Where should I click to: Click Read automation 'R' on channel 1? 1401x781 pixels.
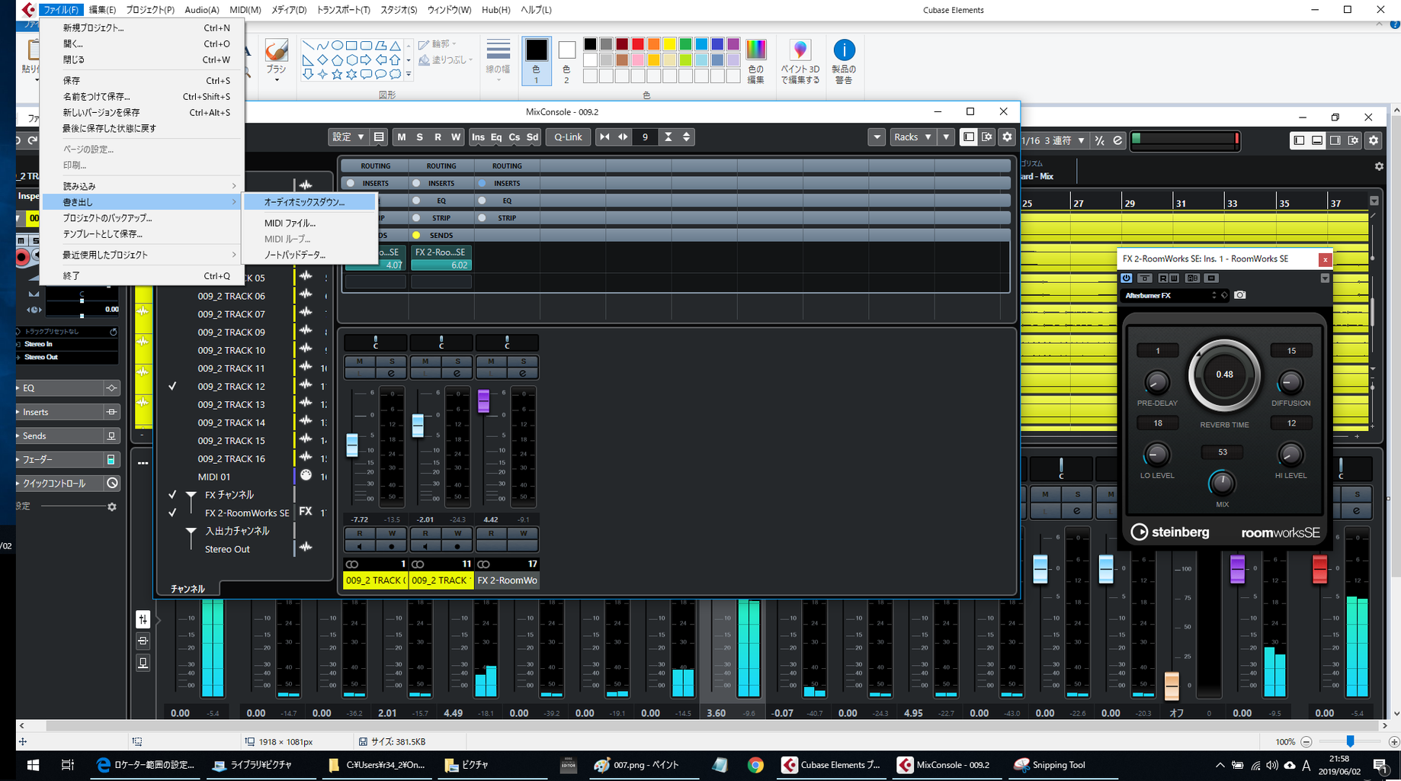pyautogui.click(x=360, y=533)
